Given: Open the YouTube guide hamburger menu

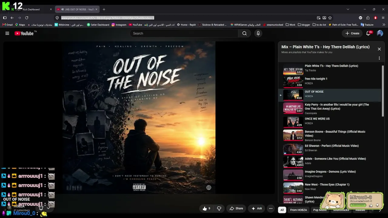Looking at the screenshot, I should point(7,33).
